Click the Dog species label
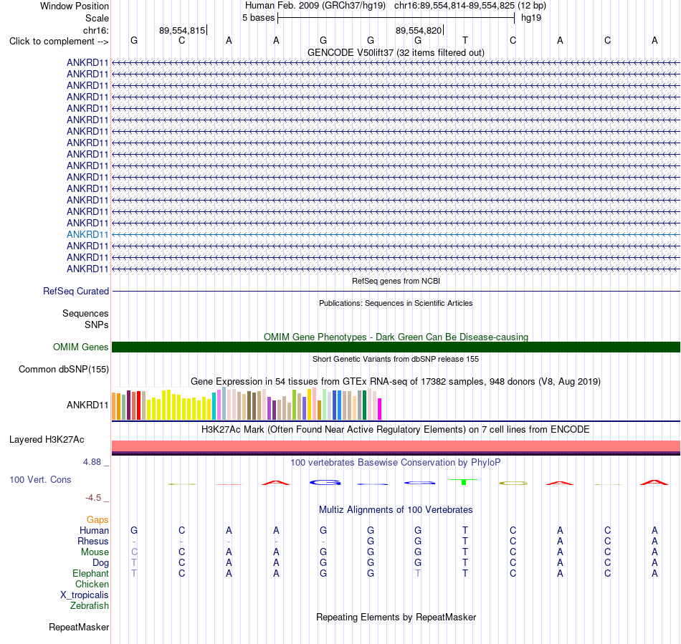Screen dimensions: 681x644 click(x=100, y=563)
